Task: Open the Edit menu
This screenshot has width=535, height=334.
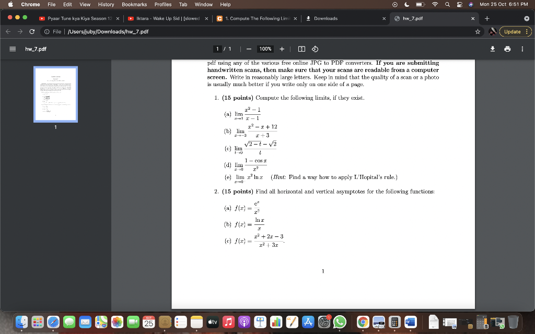Action: [x=67, y=4]
